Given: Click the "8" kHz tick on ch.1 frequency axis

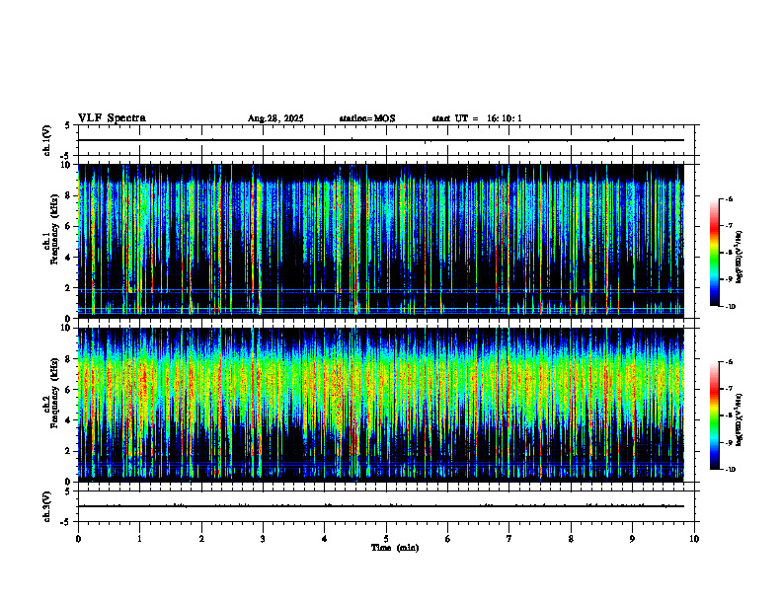Looking at the screenshot, I should tap(69, 195).
